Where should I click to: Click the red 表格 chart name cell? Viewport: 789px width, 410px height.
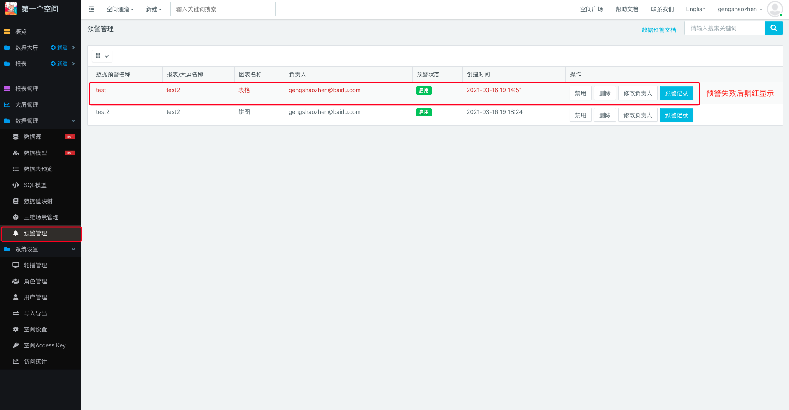pyautogui.click(x=244, y=90)
